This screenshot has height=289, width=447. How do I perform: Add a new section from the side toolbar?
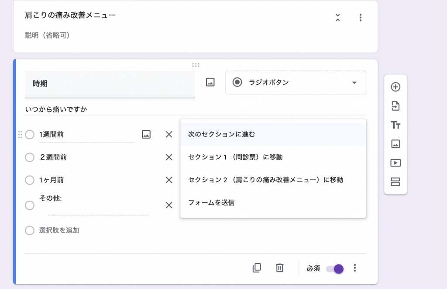click(x=395, y=182)
